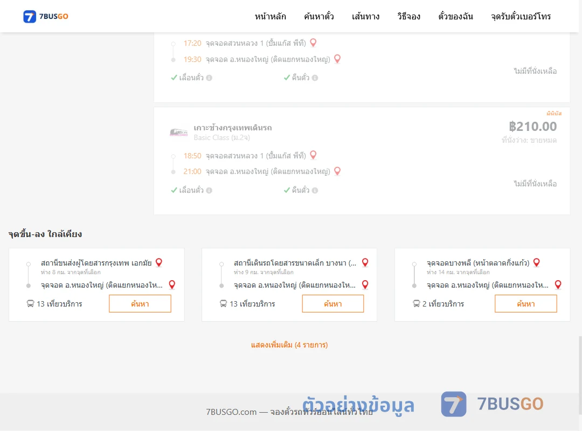
Task: Click map pin beside 21:00 arrival stop
Action: pyautogui.click(x=337, y=171)
